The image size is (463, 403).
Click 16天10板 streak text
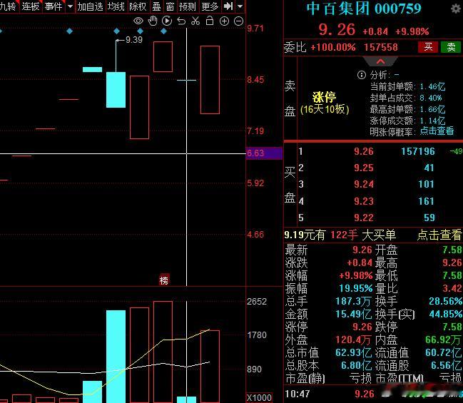[x=325, y=110]
